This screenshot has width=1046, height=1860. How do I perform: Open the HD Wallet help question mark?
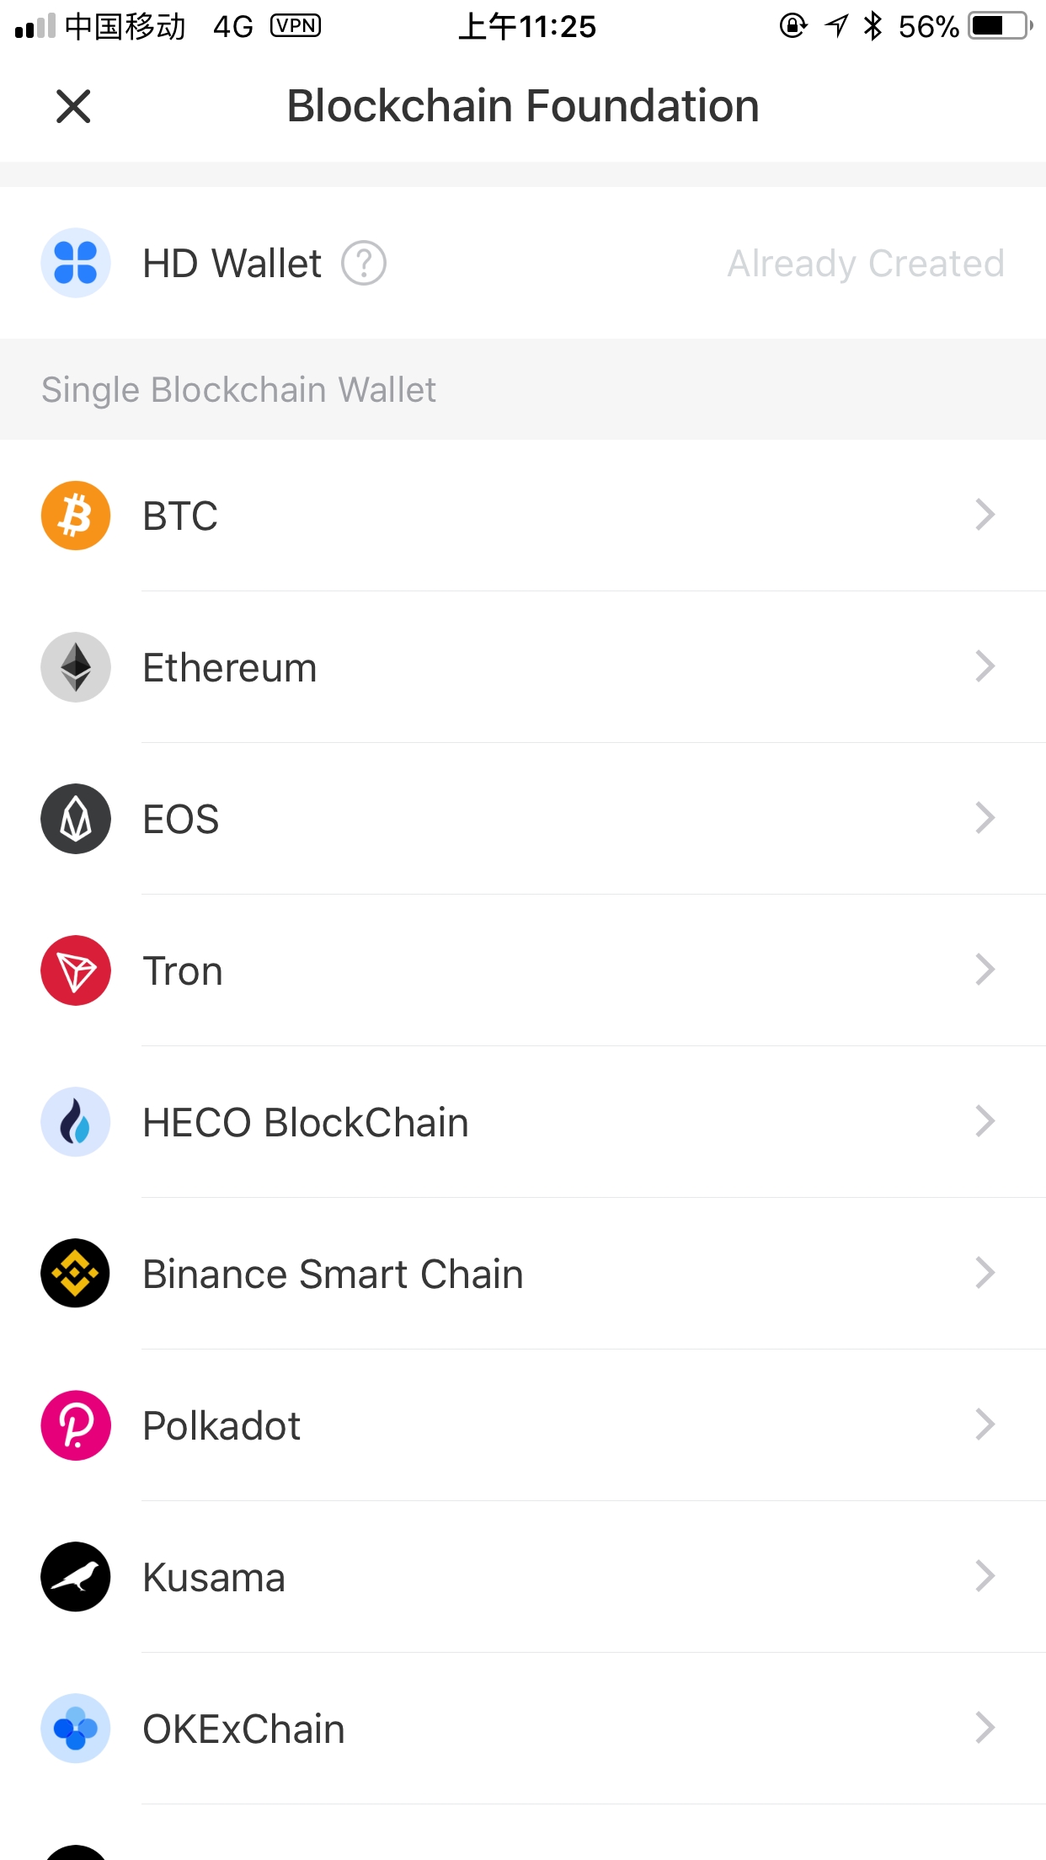click(x=364, y=264)
